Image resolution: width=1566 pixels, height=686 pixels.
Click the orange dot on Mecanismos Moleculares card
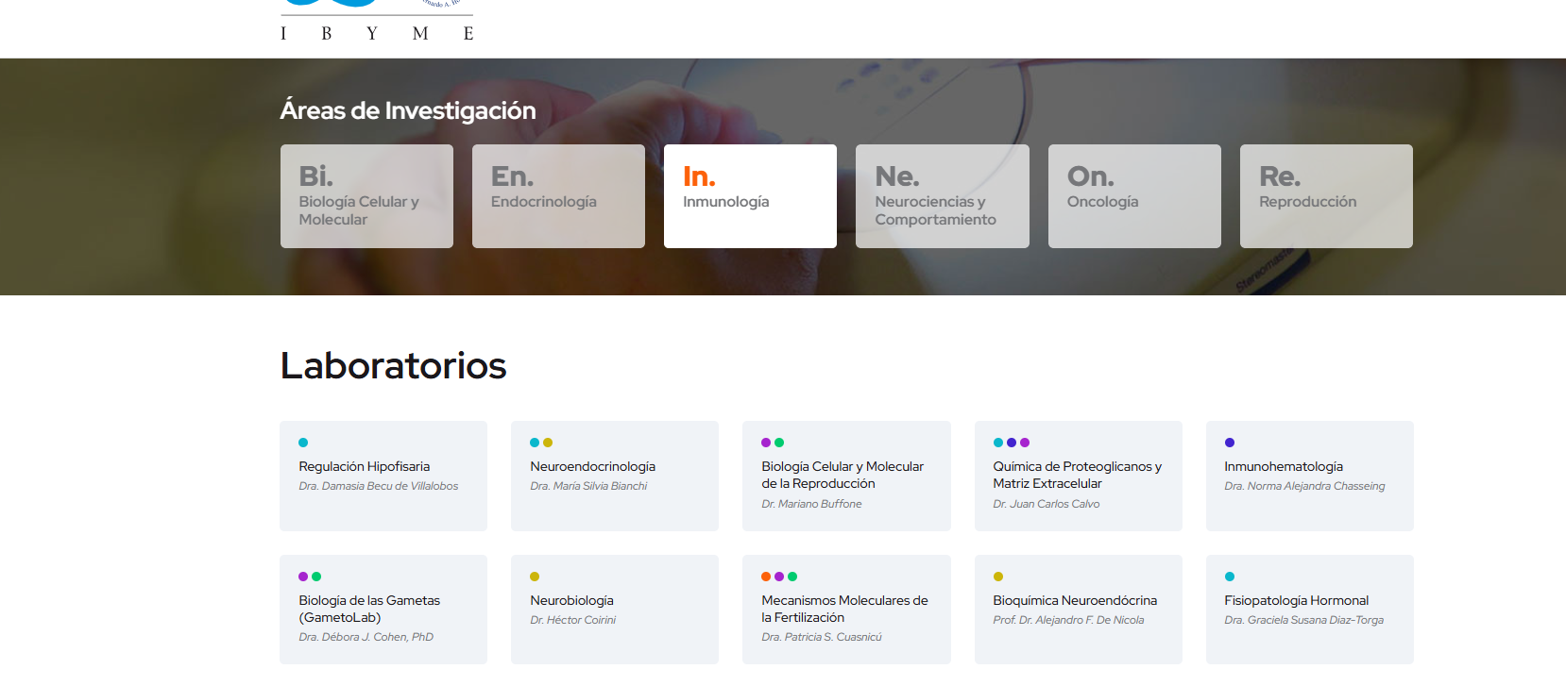tap(766, 577)
